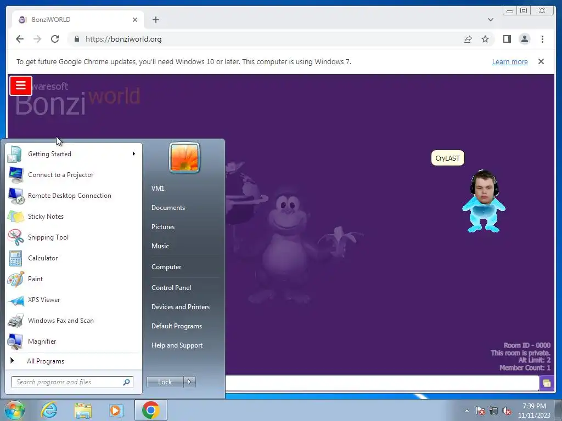
Task: Click the Chrome taskbar button
Action: pos(151,410)
